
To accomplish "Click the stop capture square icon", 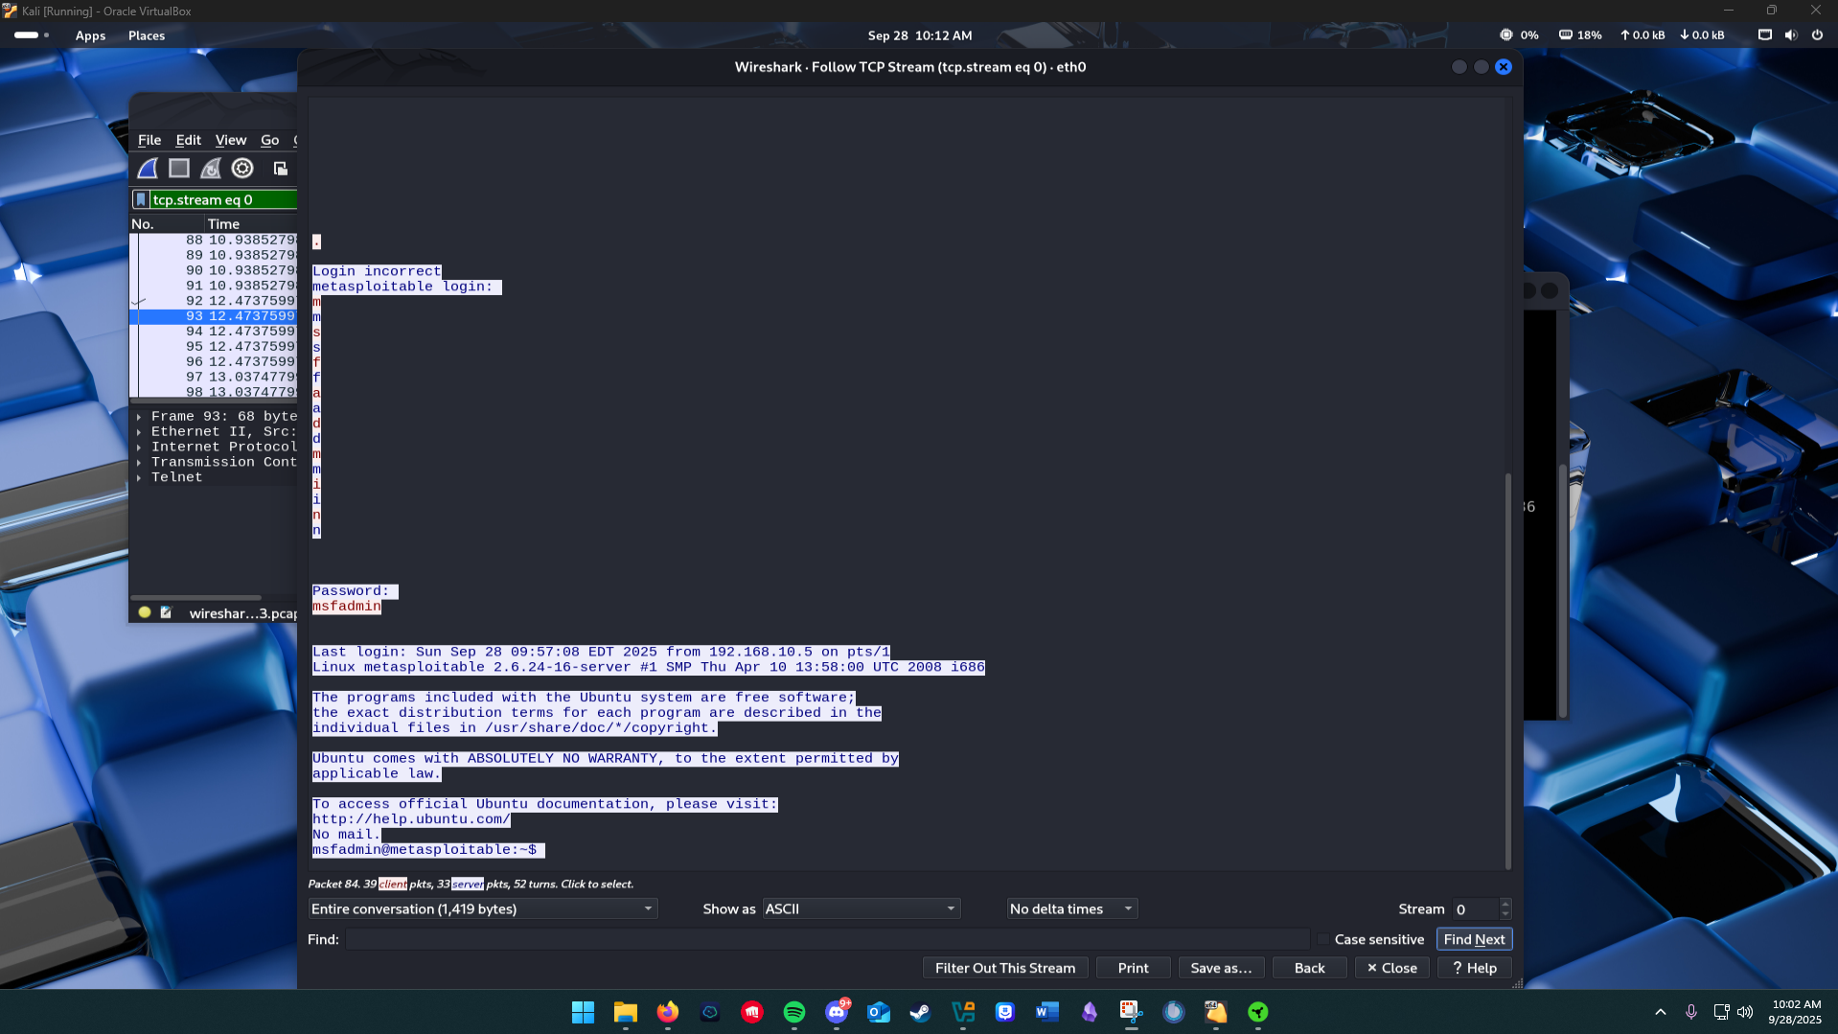I will (179, 169).
